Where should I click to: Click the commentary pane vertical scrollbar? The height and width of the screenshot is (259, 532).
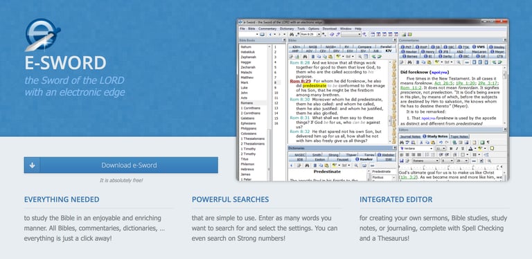504,96
